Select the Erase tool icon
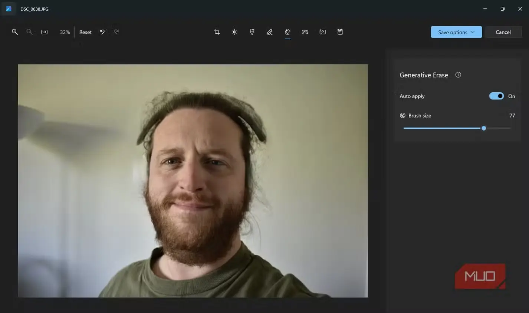The width and height of the screenshot is (529, 313). point(287,32)
